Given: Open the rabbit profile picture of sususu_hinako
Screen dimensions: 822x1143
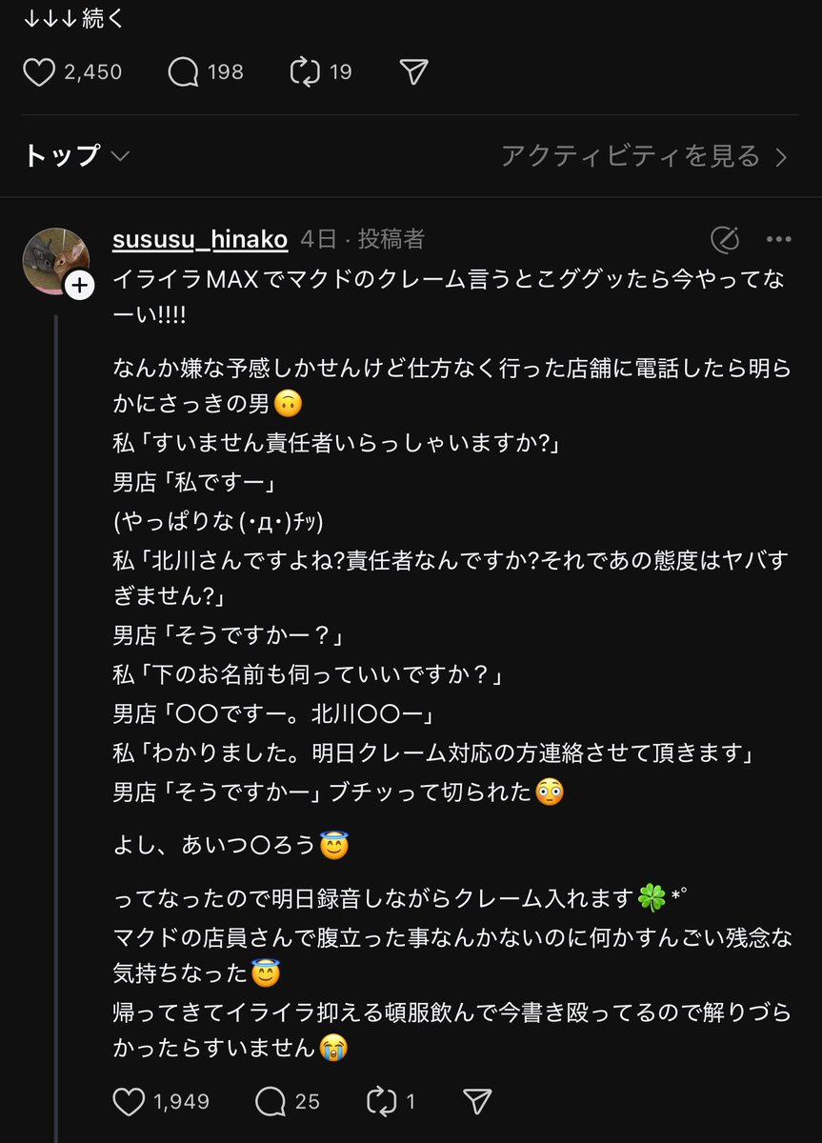Looking at the screenshot, I should point(56,259).
